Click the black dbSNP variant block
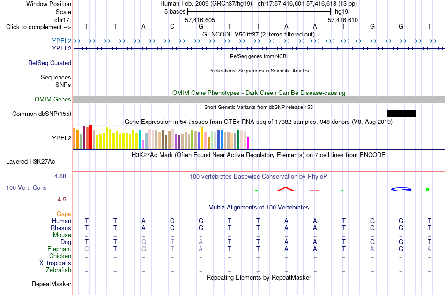This screenshot has height=295, width=445. click(401, 114)
